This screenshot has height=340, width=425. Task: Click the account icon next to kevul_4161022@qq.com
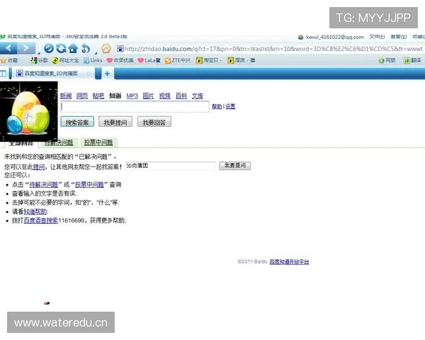300,37
